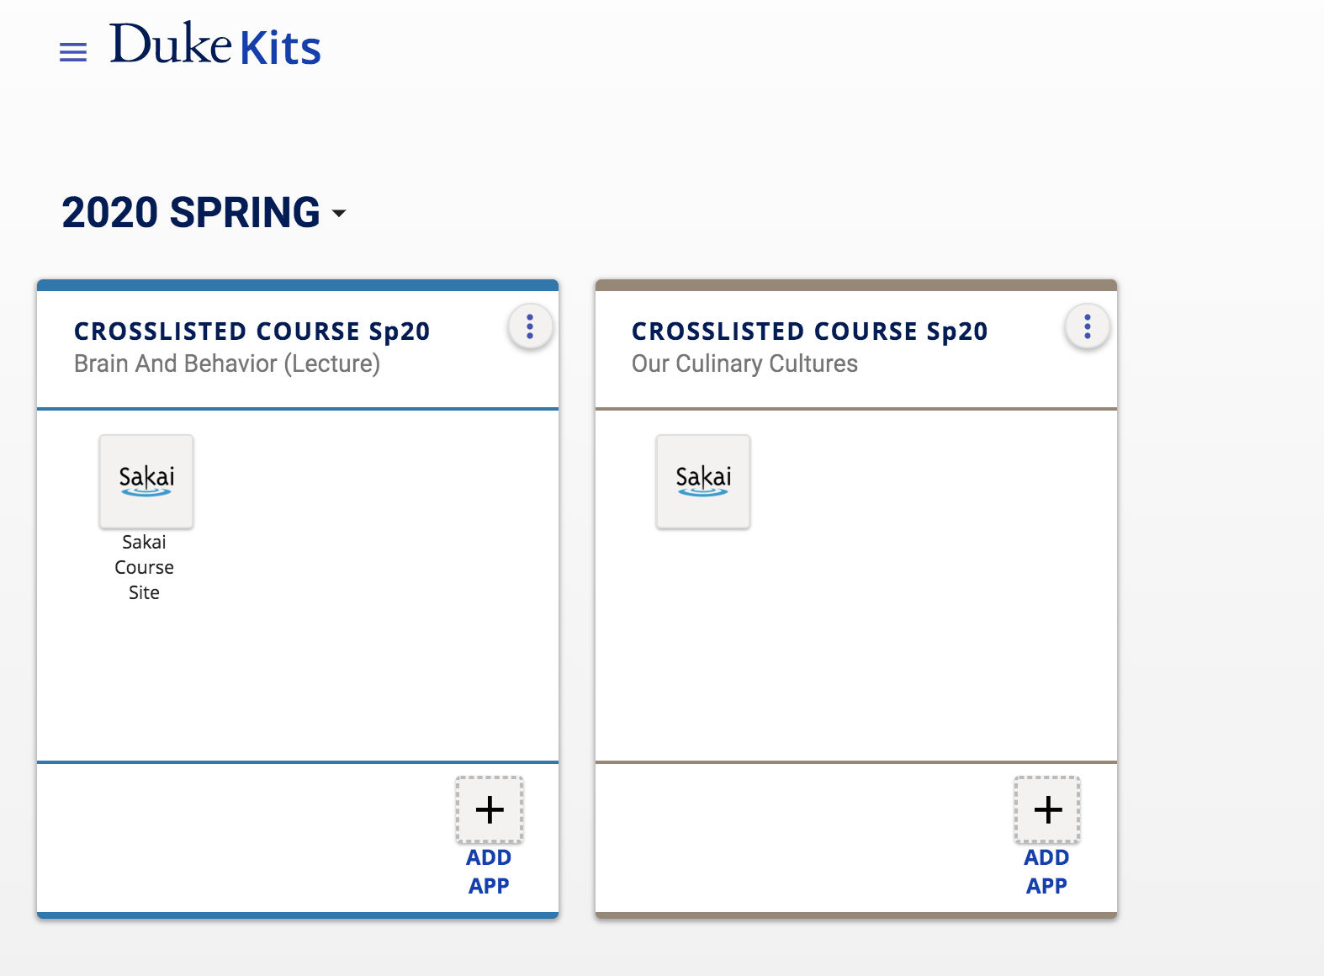This screenshot has width=1324, height=976.
Task: Open the hamburger navigation menu
Action: click(x=72, y=50)
